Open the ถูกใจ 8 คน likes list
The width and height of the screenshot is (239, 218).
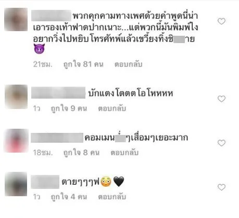(x=81, y=153)
